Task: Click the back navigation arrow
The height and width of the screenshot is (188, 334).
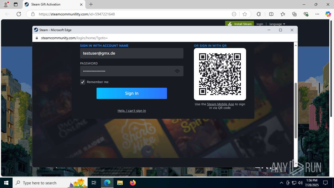Action: coord(7,14)
